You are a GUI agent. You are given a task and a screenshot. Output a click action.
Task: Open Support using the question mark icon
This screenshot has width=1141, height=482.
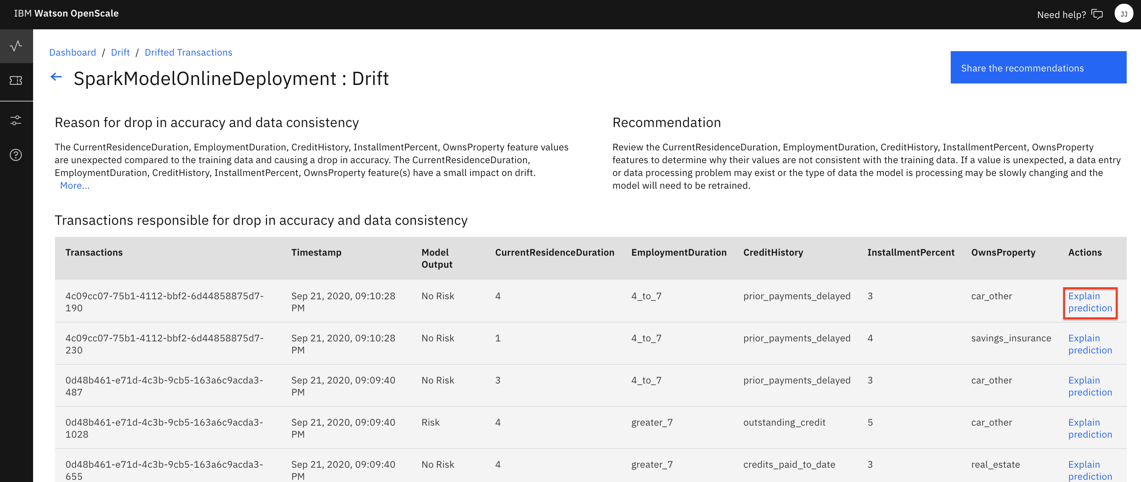[16, 155]
